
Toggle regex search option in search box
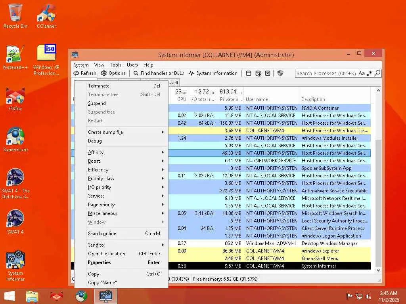pos(370,73)
